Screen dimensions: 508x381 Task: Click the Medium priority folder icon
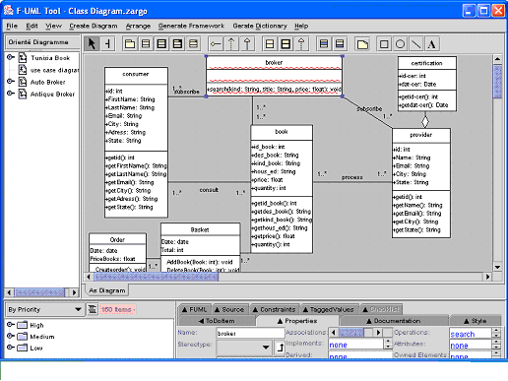pos(22,337)
